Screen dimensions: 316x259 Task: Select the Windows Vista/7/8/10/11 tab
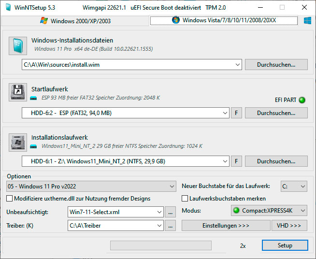223,20
